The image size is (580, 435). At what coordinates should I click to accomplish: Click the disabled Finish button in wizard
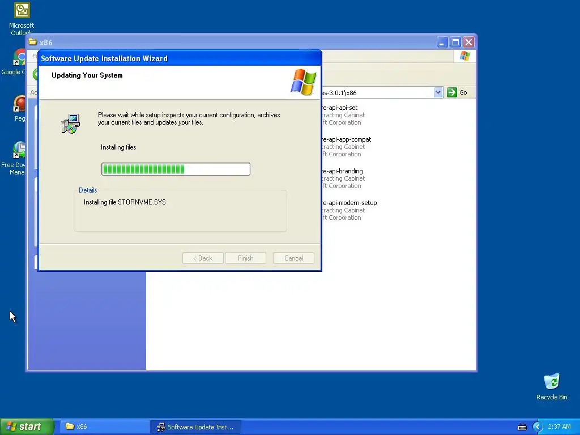[x=246, y=258]
